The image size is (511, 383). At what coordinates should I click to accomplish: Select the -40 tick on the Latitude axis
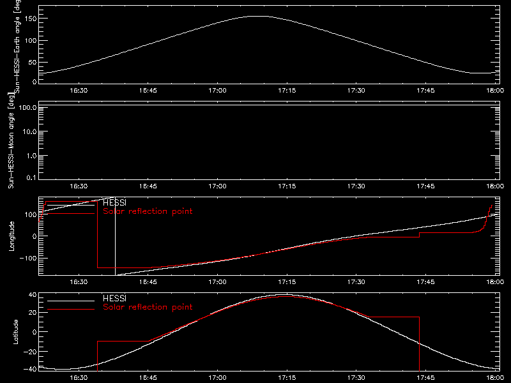[30, 370]
